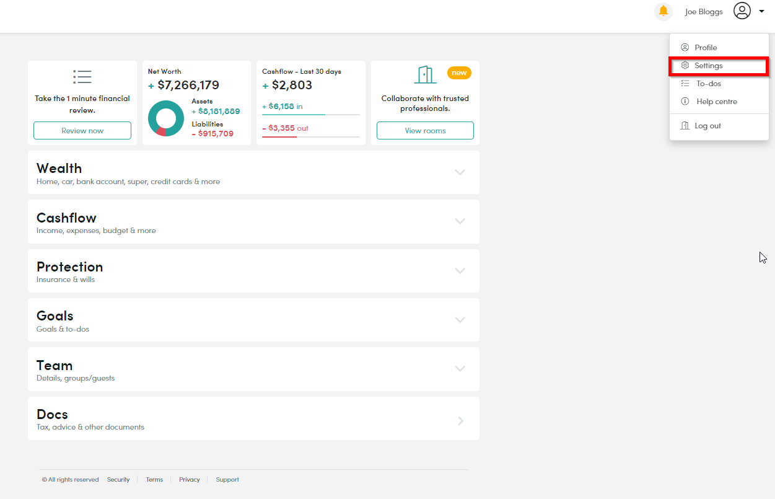Open the Docs section arrow
Image resolution: width=775 pixels, height=499 pixels.
point(460,420)
